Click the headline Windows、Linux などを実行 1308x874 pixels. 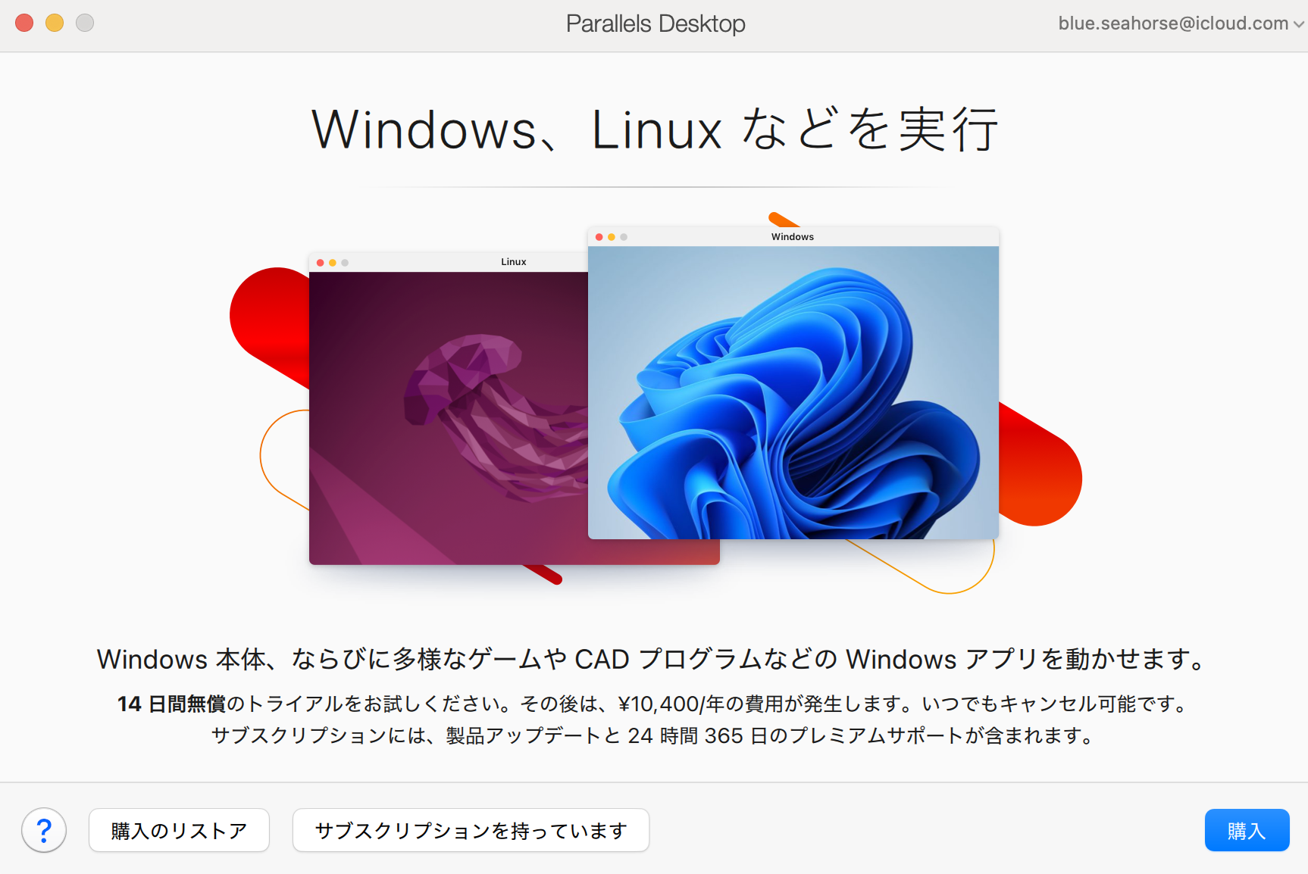(655, 130)
